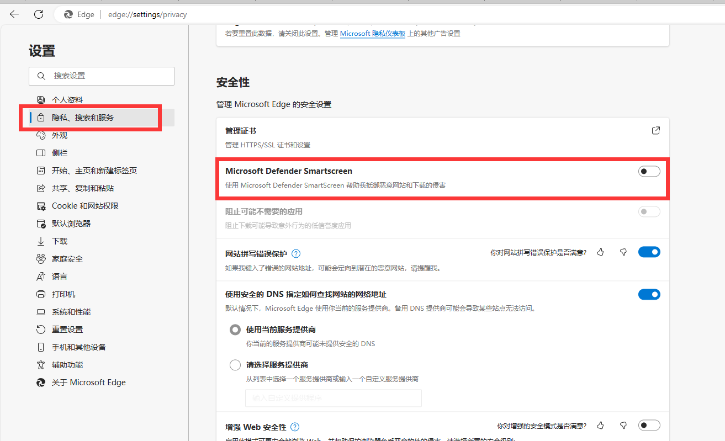This screenshot has width=725, height=441.
Task: Click thumbs up for 网站拼写错误保护 feedback
Action: [601, 252]
